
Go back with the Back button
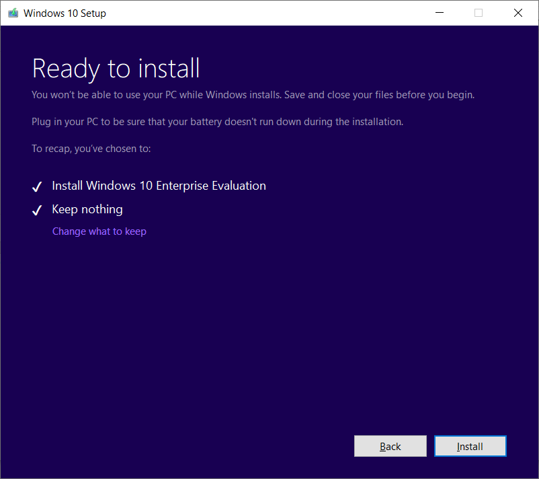point(390,446)
